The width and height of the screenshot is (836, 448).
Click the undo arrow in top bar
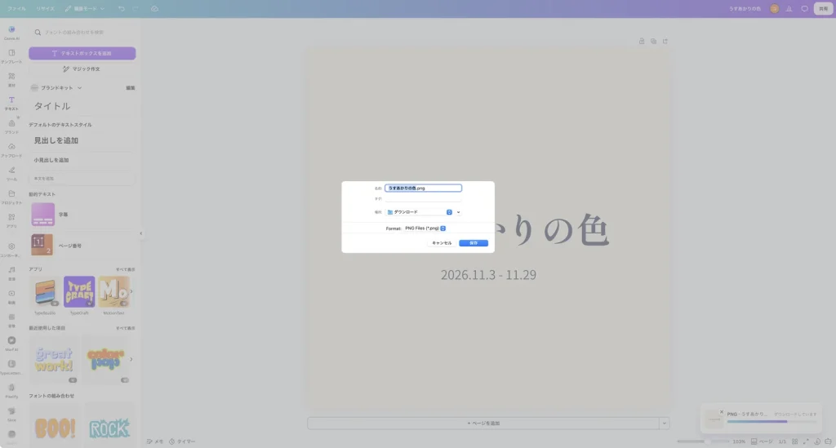122,8
